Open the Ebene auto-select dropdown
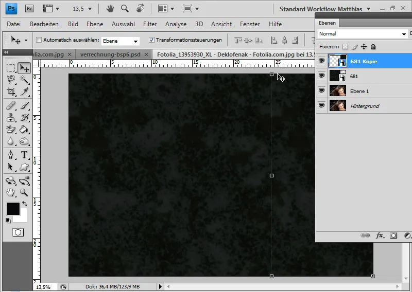The image size is (412, 292). [x=121, y=41]
